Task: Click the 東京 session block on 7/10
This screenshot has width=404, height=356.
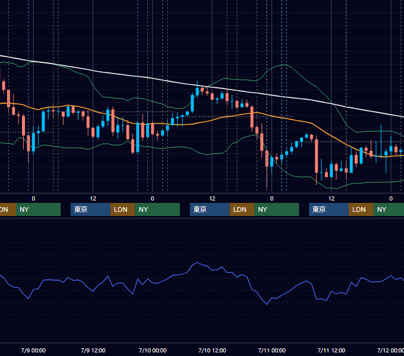Action: tap(210, 209)
